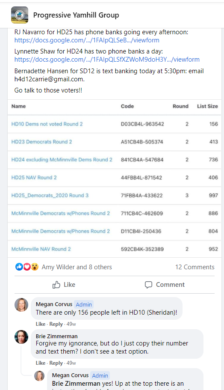Open HD24 excluding McMinnville Dems Round 2
The width and height of the screenshot is (224, 390).
62,160
